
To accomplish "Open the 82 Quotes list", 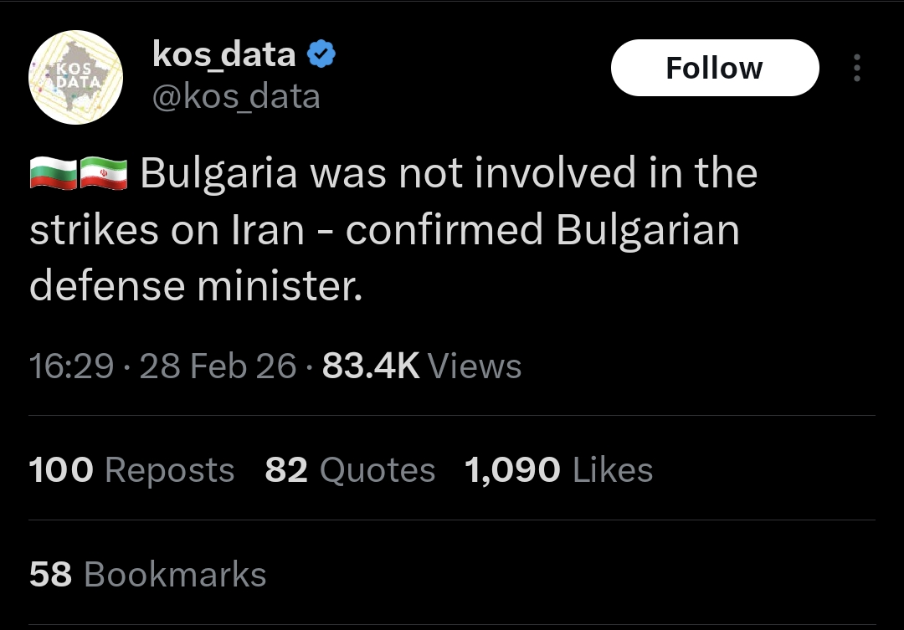I will click(x=350, y=470).
